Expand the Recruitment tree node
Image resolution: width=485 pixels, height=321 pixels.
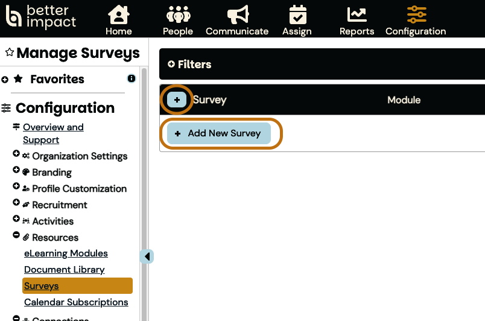point(16,203)
